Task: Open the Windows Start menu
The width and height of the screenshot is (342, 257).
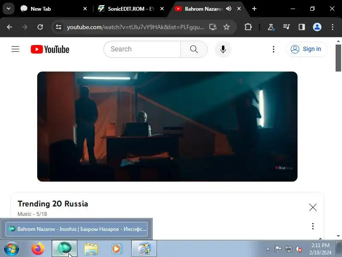Action: (11, 249)
